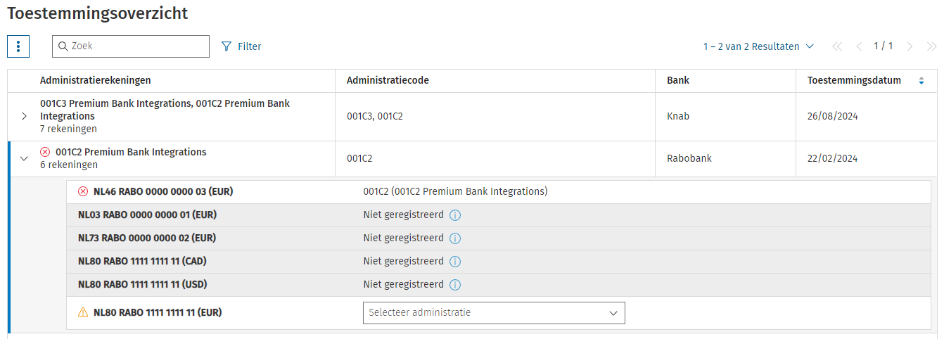Jump to the first page arrow
The image size is (944, 339).
click(837, 46)
